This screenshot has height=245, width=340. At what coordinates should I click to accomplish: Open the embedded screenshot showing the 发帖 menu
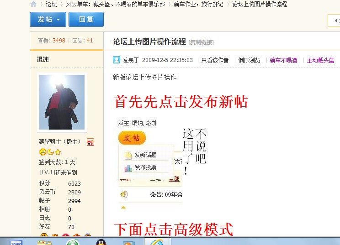pyautogui.click(x=163, y=164)
